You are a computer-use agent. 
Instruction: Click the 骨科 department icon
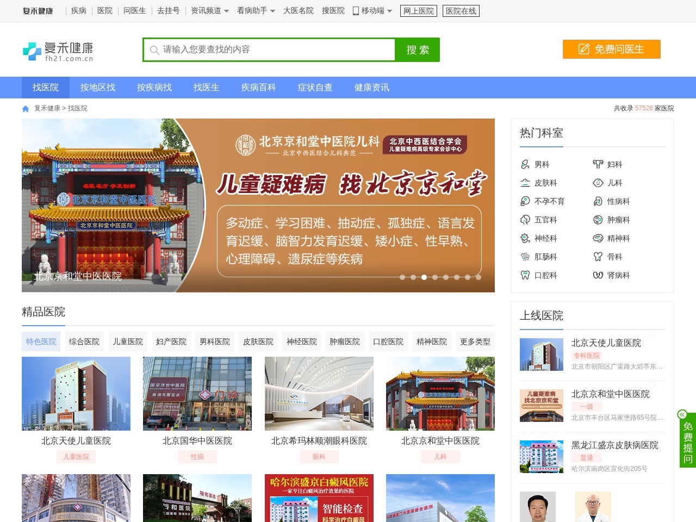pyautogui.click(x=598, y=257)
